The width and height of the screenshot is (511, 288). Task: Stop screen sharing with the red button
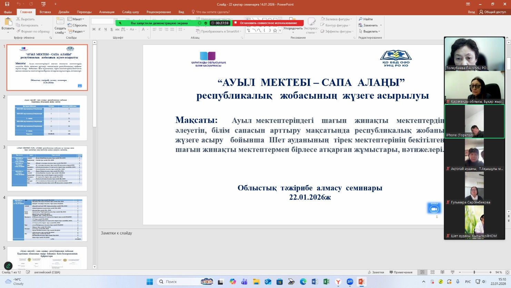268,23
